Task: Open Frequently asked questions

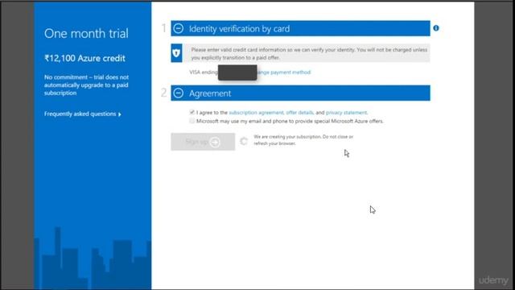Action: [x=80, y=114]
